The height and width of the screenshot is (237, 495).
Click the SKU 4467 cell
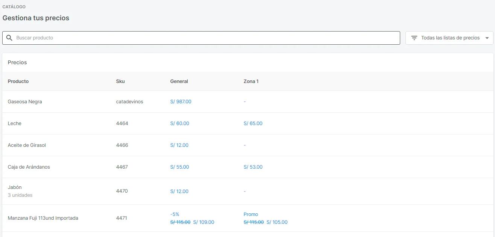click(x=122, y=167)
